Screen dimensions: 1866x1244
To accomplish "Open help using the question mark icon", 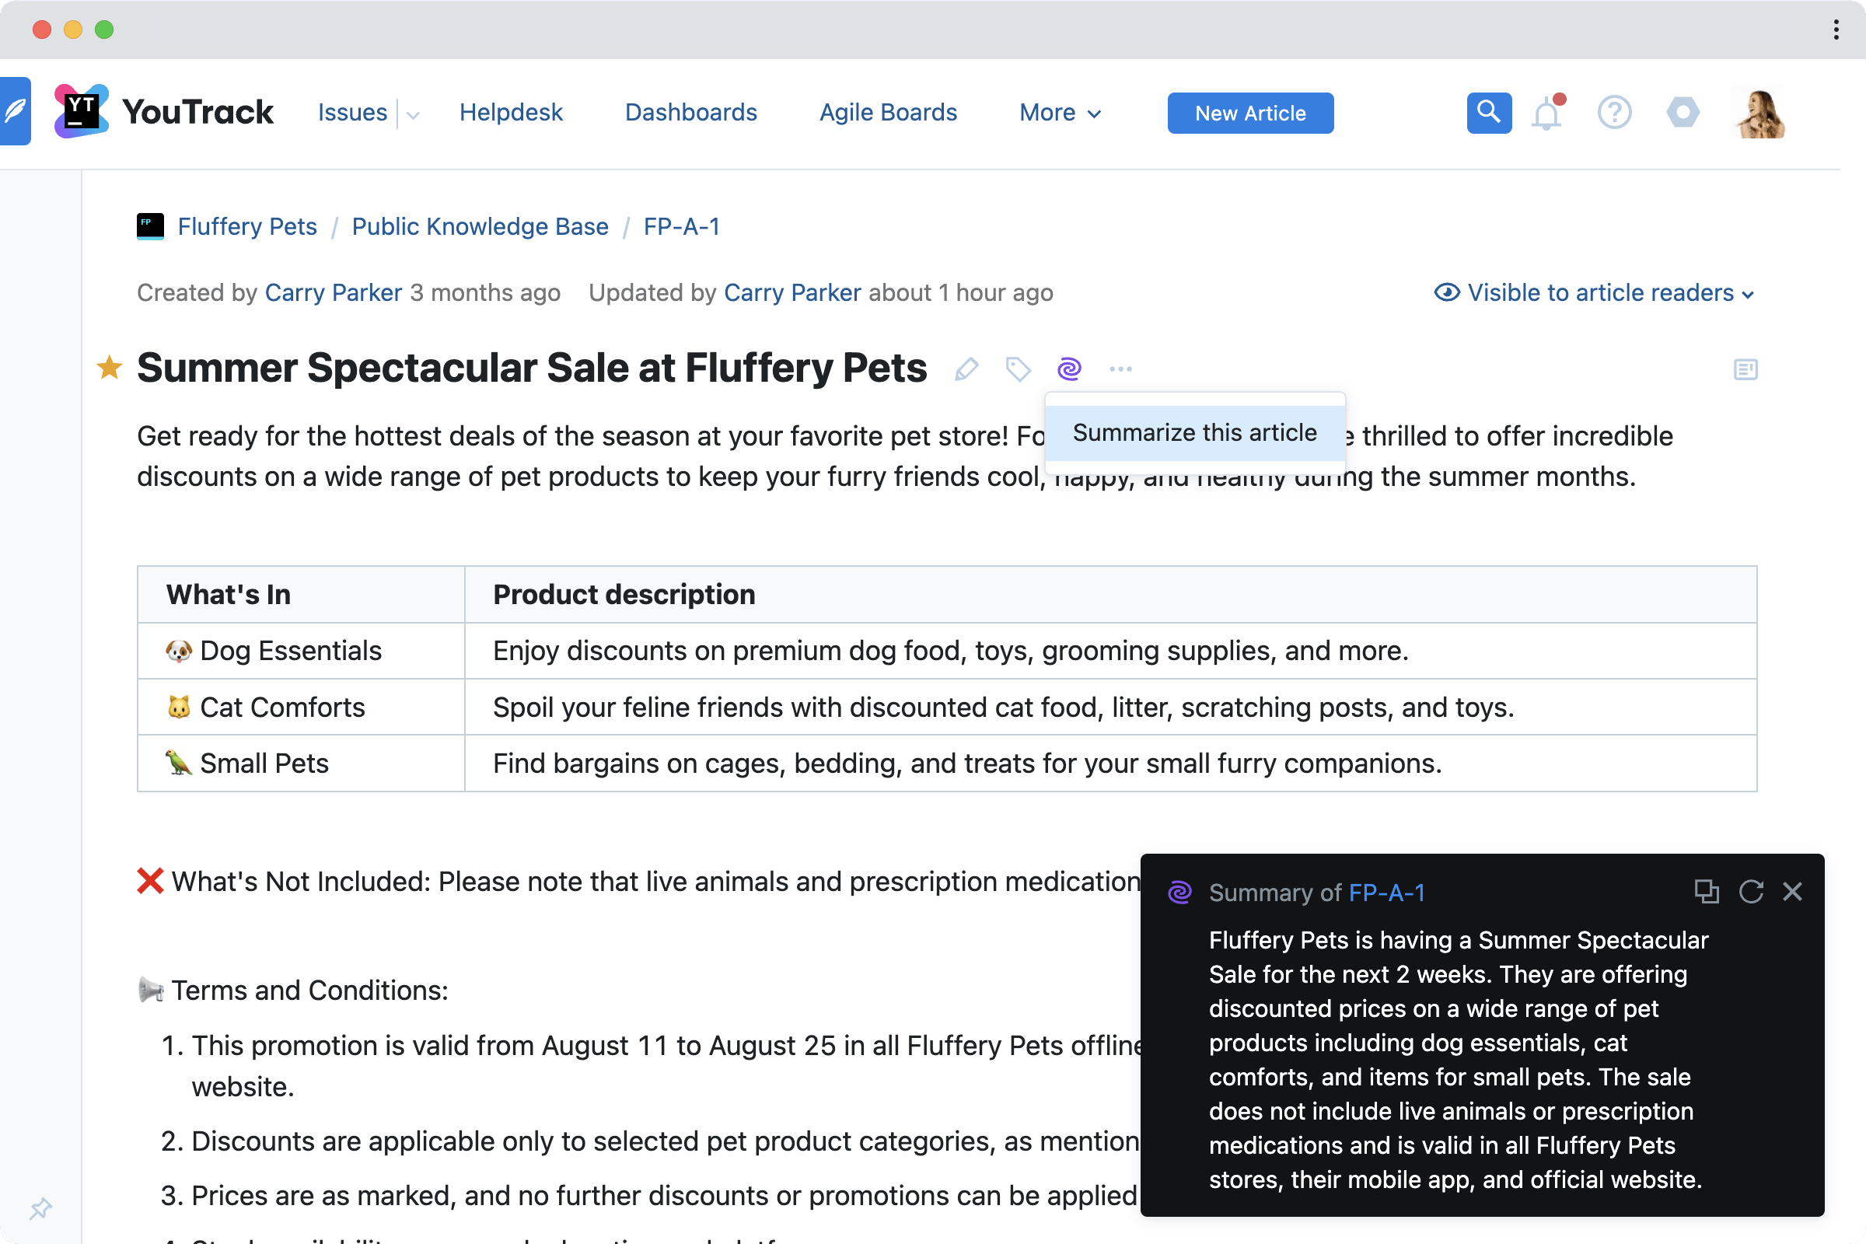I will tap(1615, 112).
